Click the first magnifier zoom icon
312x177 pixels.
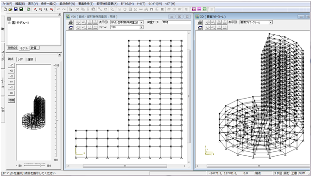pyautogui.click(x=35, y=9)
